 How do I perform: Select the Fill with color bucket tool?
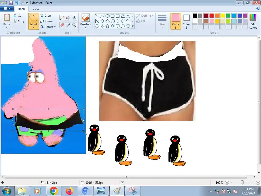click(x=68, y=18)
